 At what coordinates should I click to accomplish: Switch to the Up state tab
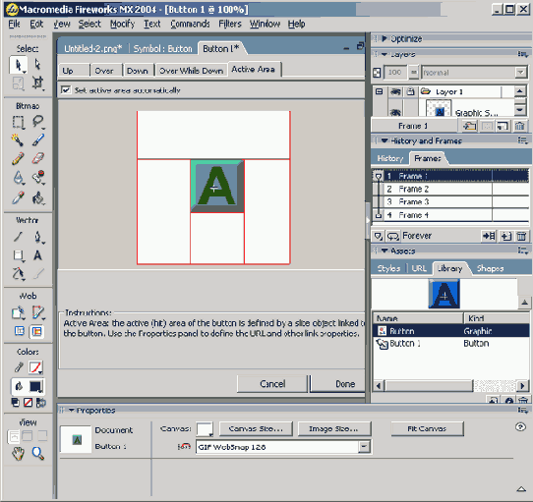74,71
